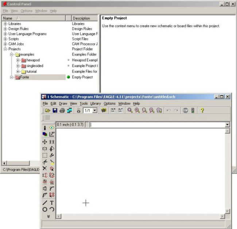Toggle the green marker beside Fonte project

click(68, 77)
